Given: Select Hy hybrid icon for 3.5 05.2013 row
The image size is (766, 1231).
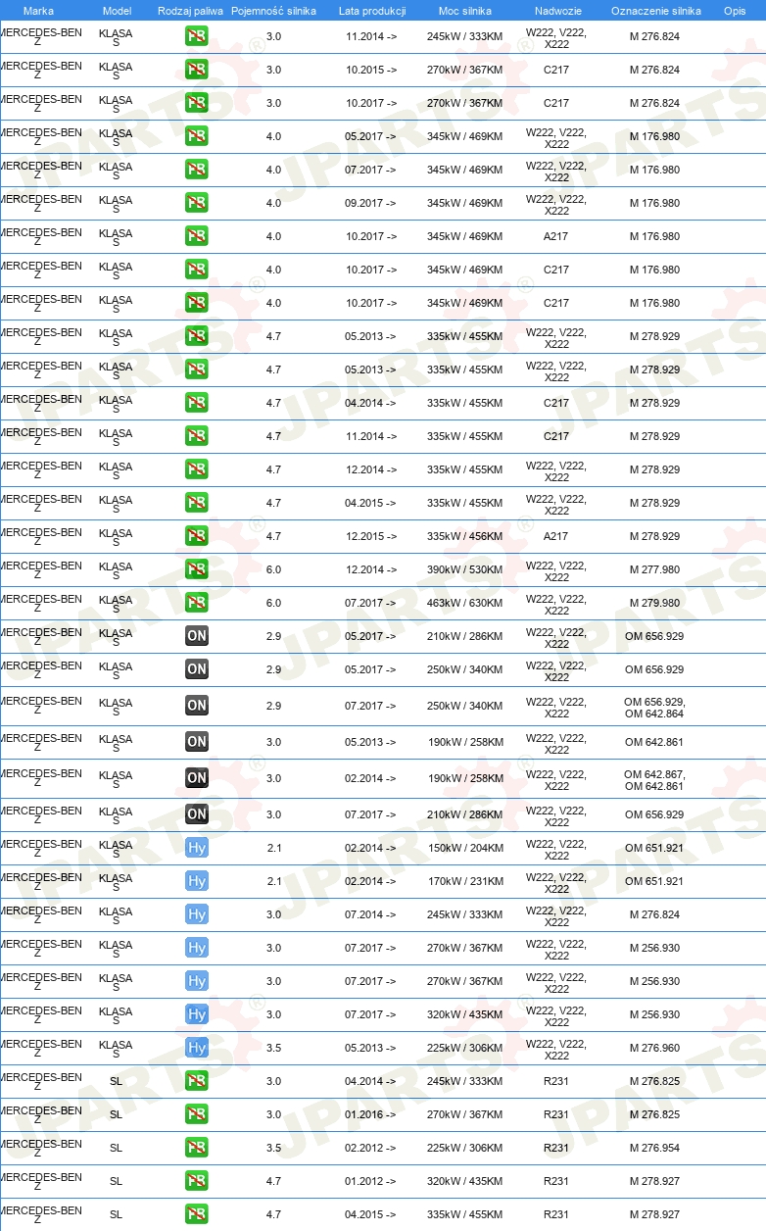Looking at the screenshot, I should pyautogui.click(x=197, y=1049).
